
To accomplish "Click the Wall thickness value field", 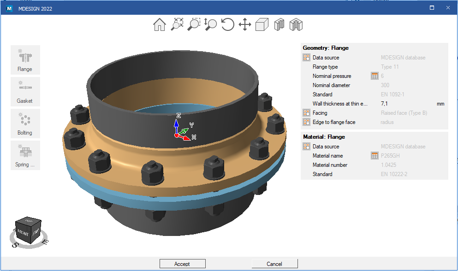I will (x=407, y=104).
